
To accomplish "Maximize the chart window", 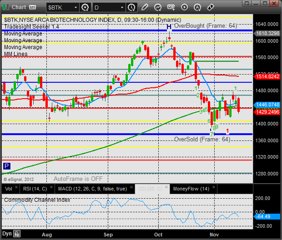I will click(265, 3).
